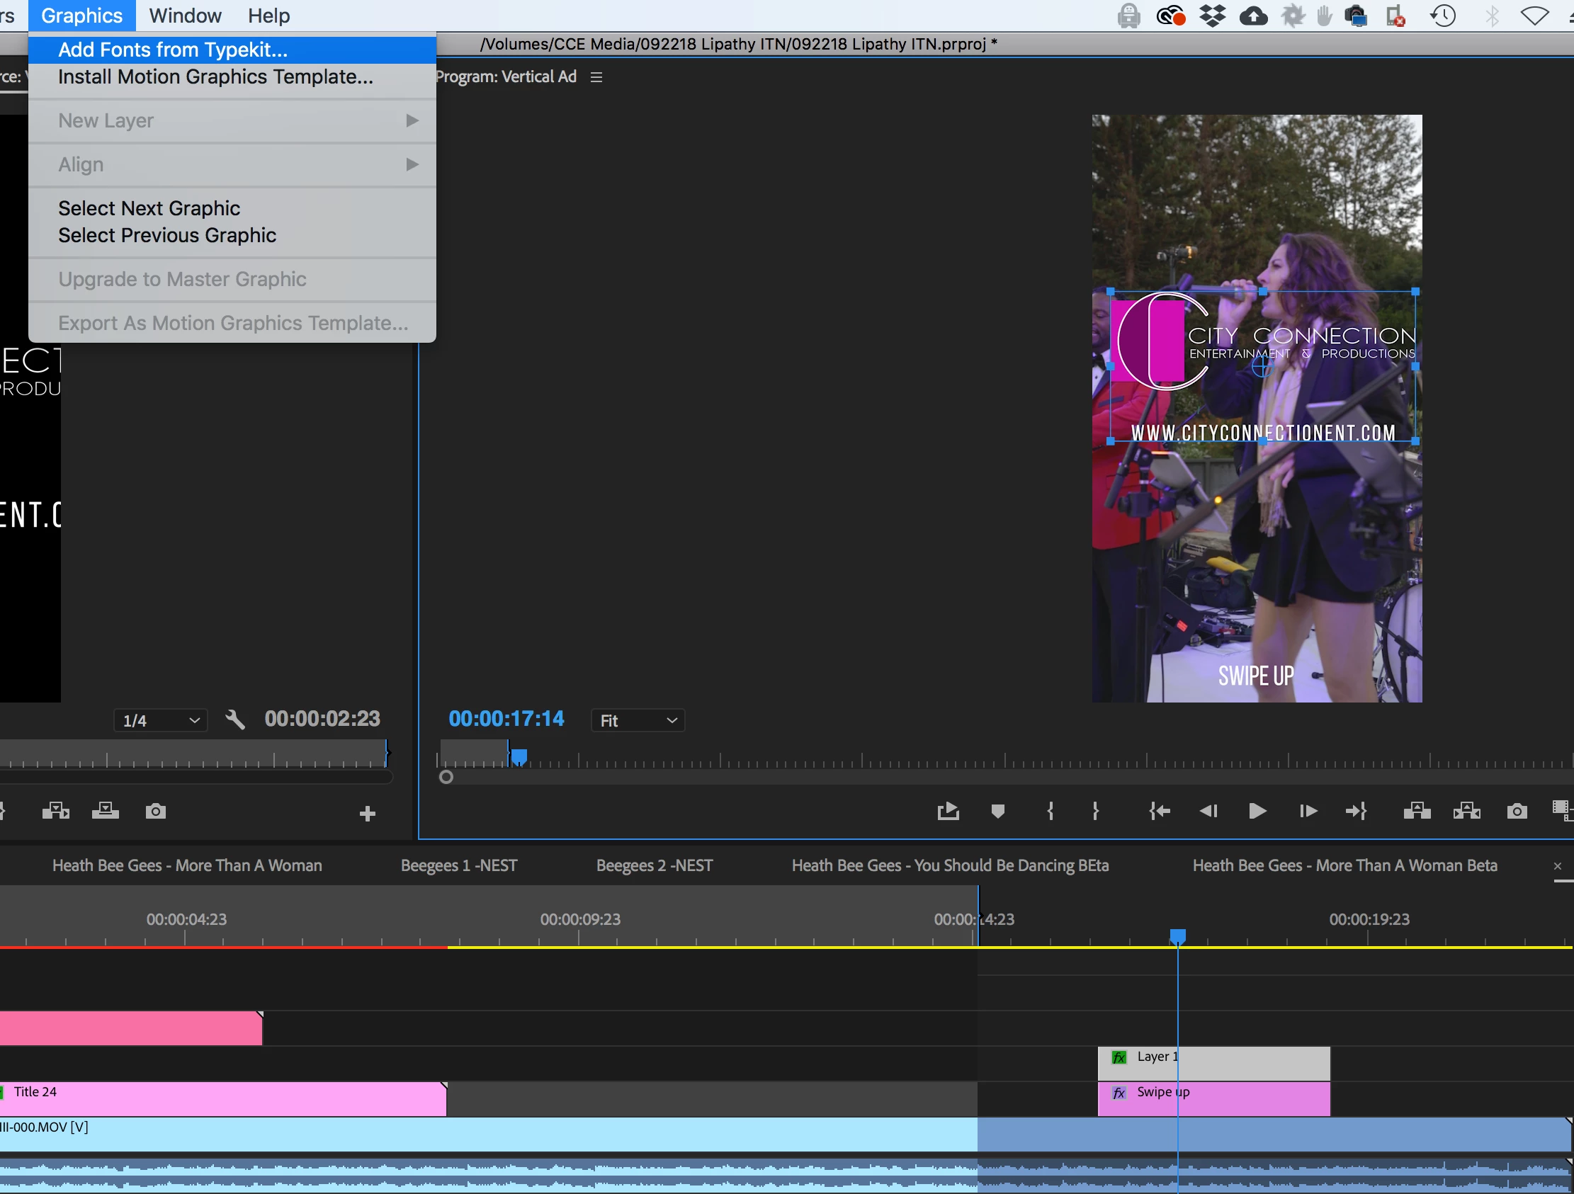This screenshot has height=1194, width=1574.
Task: Click the Play button in Program monitor
Action: [1257, 811]
